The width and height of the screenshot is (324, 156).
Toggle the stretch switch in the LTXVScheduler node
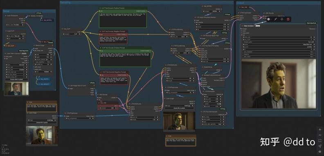click(213, 104)
